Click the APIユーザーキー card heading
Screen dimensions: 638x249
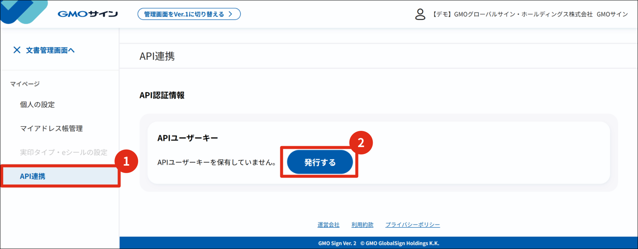tap(187, 138)
